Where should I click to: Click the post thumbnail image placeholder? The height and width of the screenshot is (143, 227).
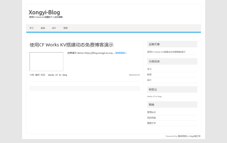46,62
